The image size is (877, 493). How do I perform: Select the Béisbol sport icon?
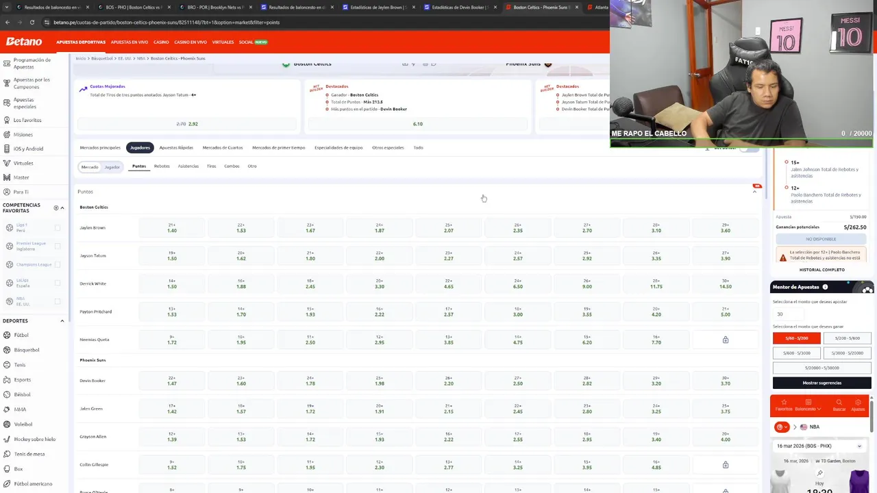6,394
